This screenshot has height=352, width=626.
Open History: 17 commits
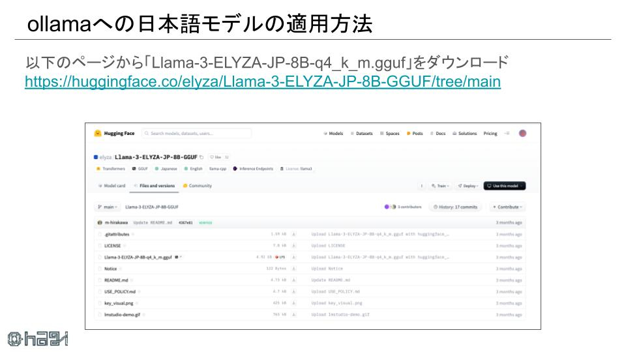(456, 207)
